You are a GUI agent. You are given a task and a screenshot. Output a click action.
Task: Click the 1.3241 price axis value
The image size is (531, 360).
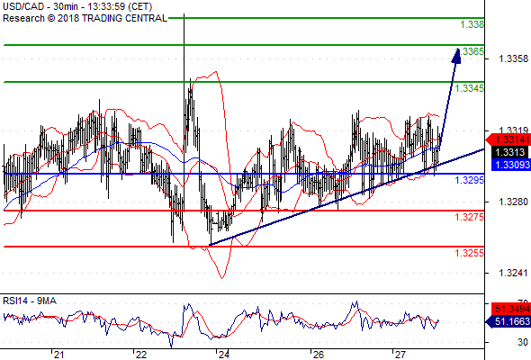point(513,273)
